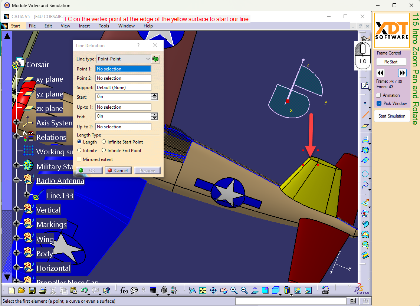Open the Window menu
This screenshot has height=306, width=420.
pyautogui.click(x=127, y=26)
